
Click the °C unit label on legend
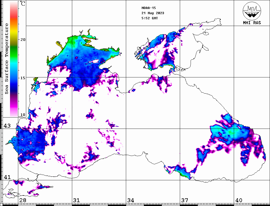pyautogui.click(x=23, y=3)
